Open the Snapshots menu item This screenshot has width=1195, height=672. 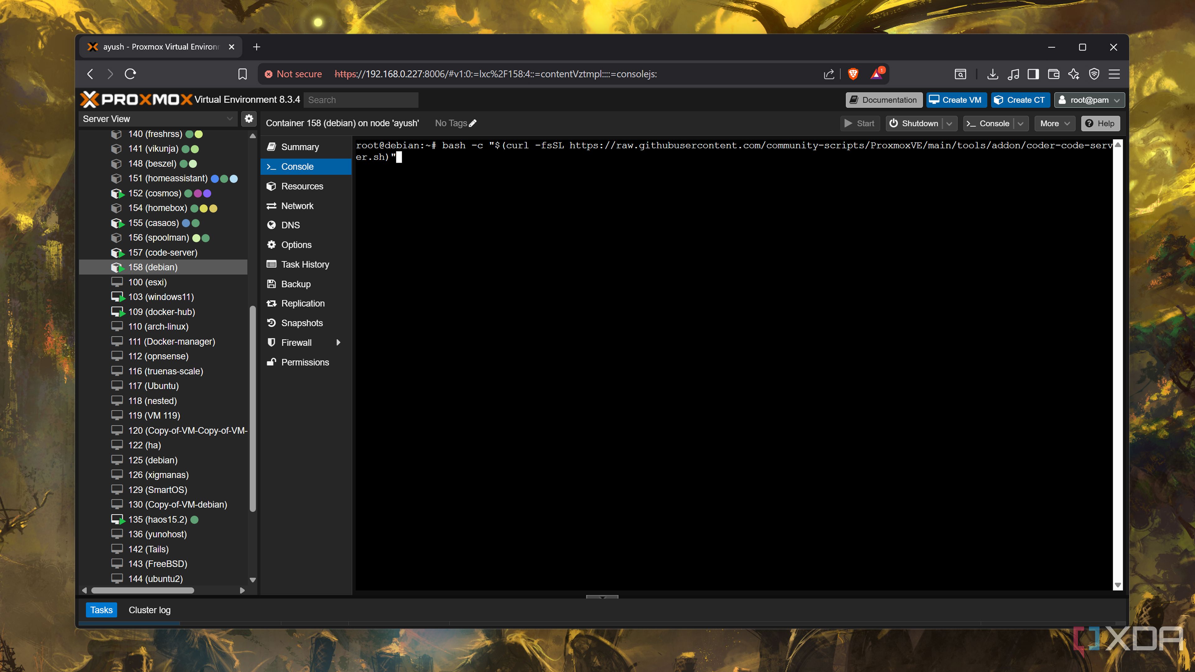click(x=302, y=323)
